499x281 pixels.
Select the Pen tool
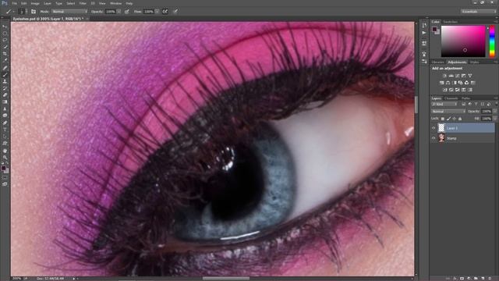coord(5,123)
